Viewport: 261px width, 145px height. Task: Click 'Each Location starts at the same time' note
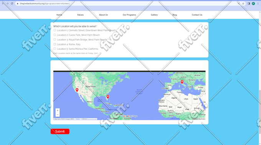[x=76, y=53]
